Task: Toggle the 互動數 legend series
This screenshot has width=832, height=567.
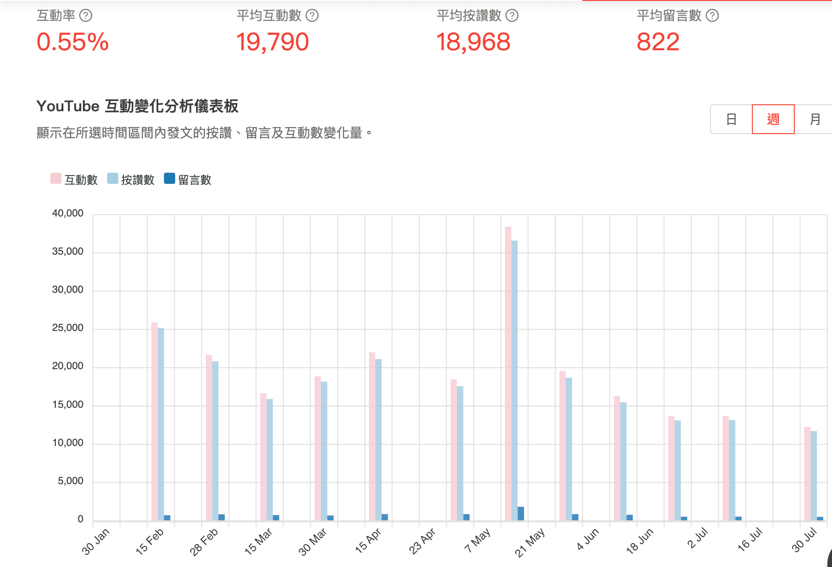Action: (74, 180)
